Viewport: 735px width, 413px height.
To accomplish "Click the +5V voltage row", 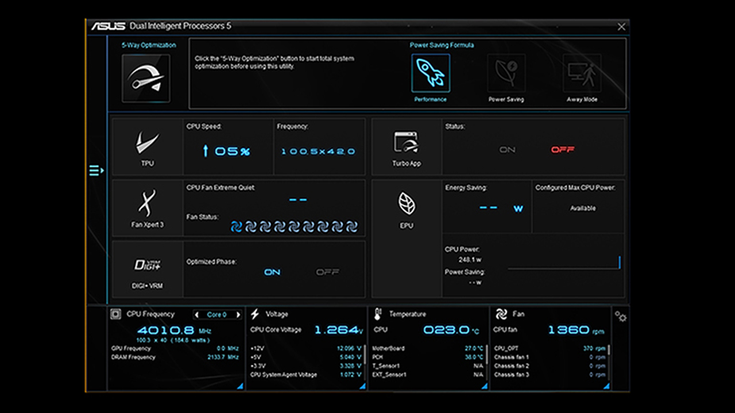I will [x=306, y=357].
